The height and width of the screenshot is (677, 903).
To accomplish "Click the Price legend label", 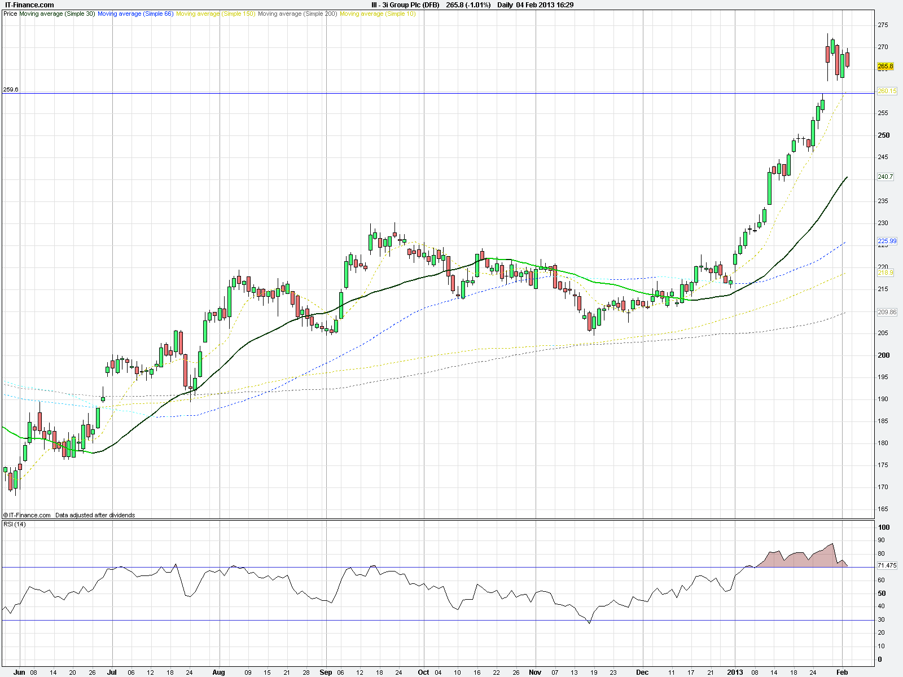I will click(10, 14).
